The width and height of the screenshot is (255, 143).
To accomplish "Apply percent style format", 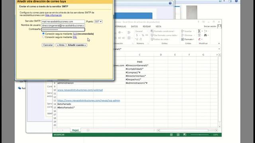I will [143, 35].
